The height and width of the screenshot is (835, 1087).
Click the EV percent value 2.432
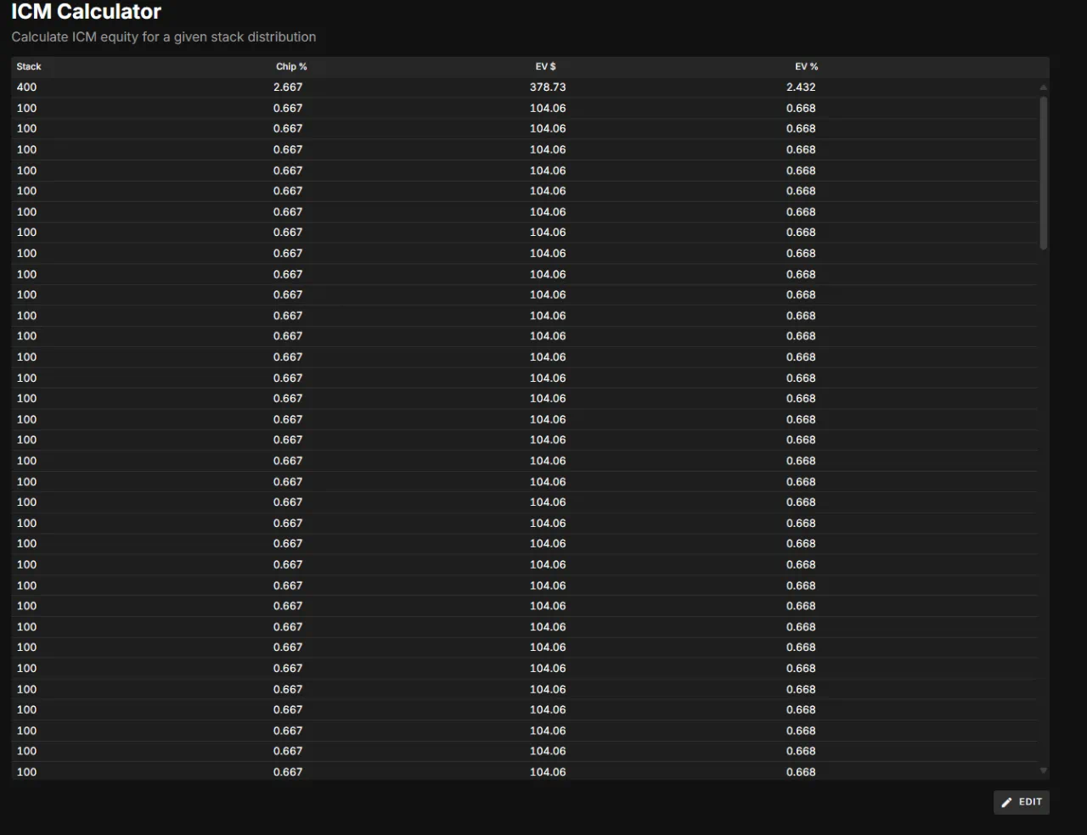(x=801, y=87)
